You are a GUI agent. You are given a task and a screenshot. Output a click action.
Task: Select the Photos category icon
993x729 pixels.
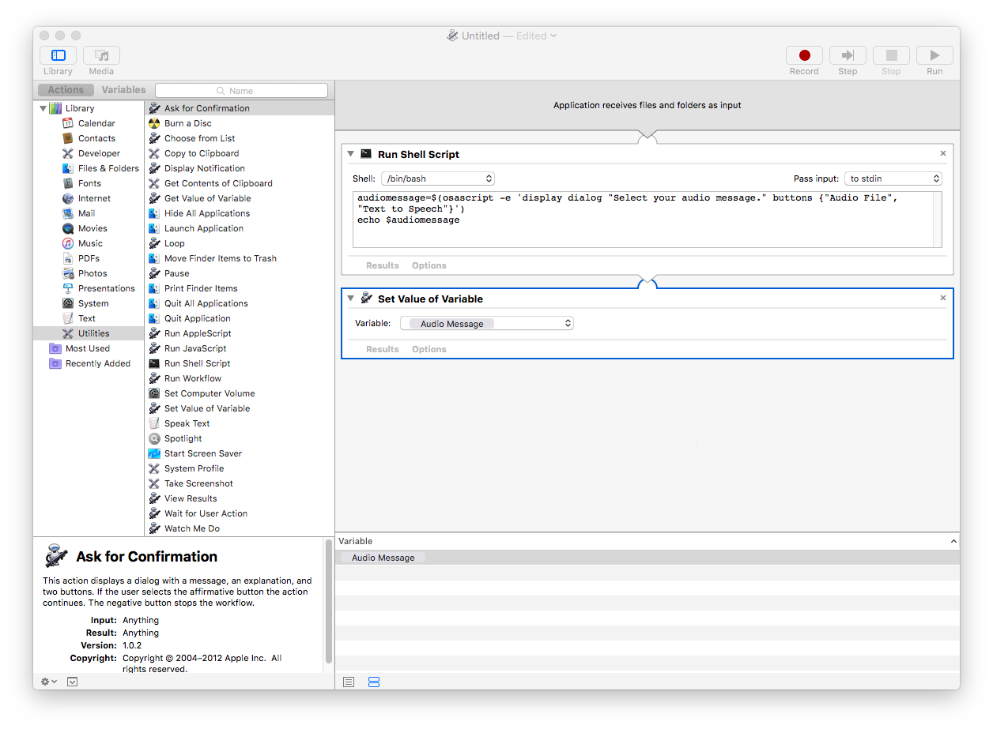[68, 273]
